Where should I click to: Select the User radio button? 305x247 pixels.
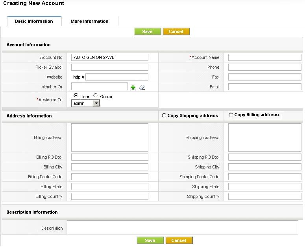pyautogui.click(x=76, y=95)
